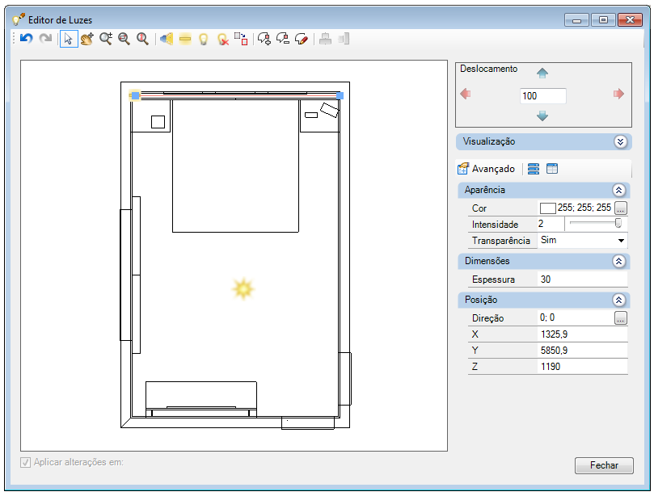
Task: Activate the hand pan tool
Action: click(x=86, y=40)
